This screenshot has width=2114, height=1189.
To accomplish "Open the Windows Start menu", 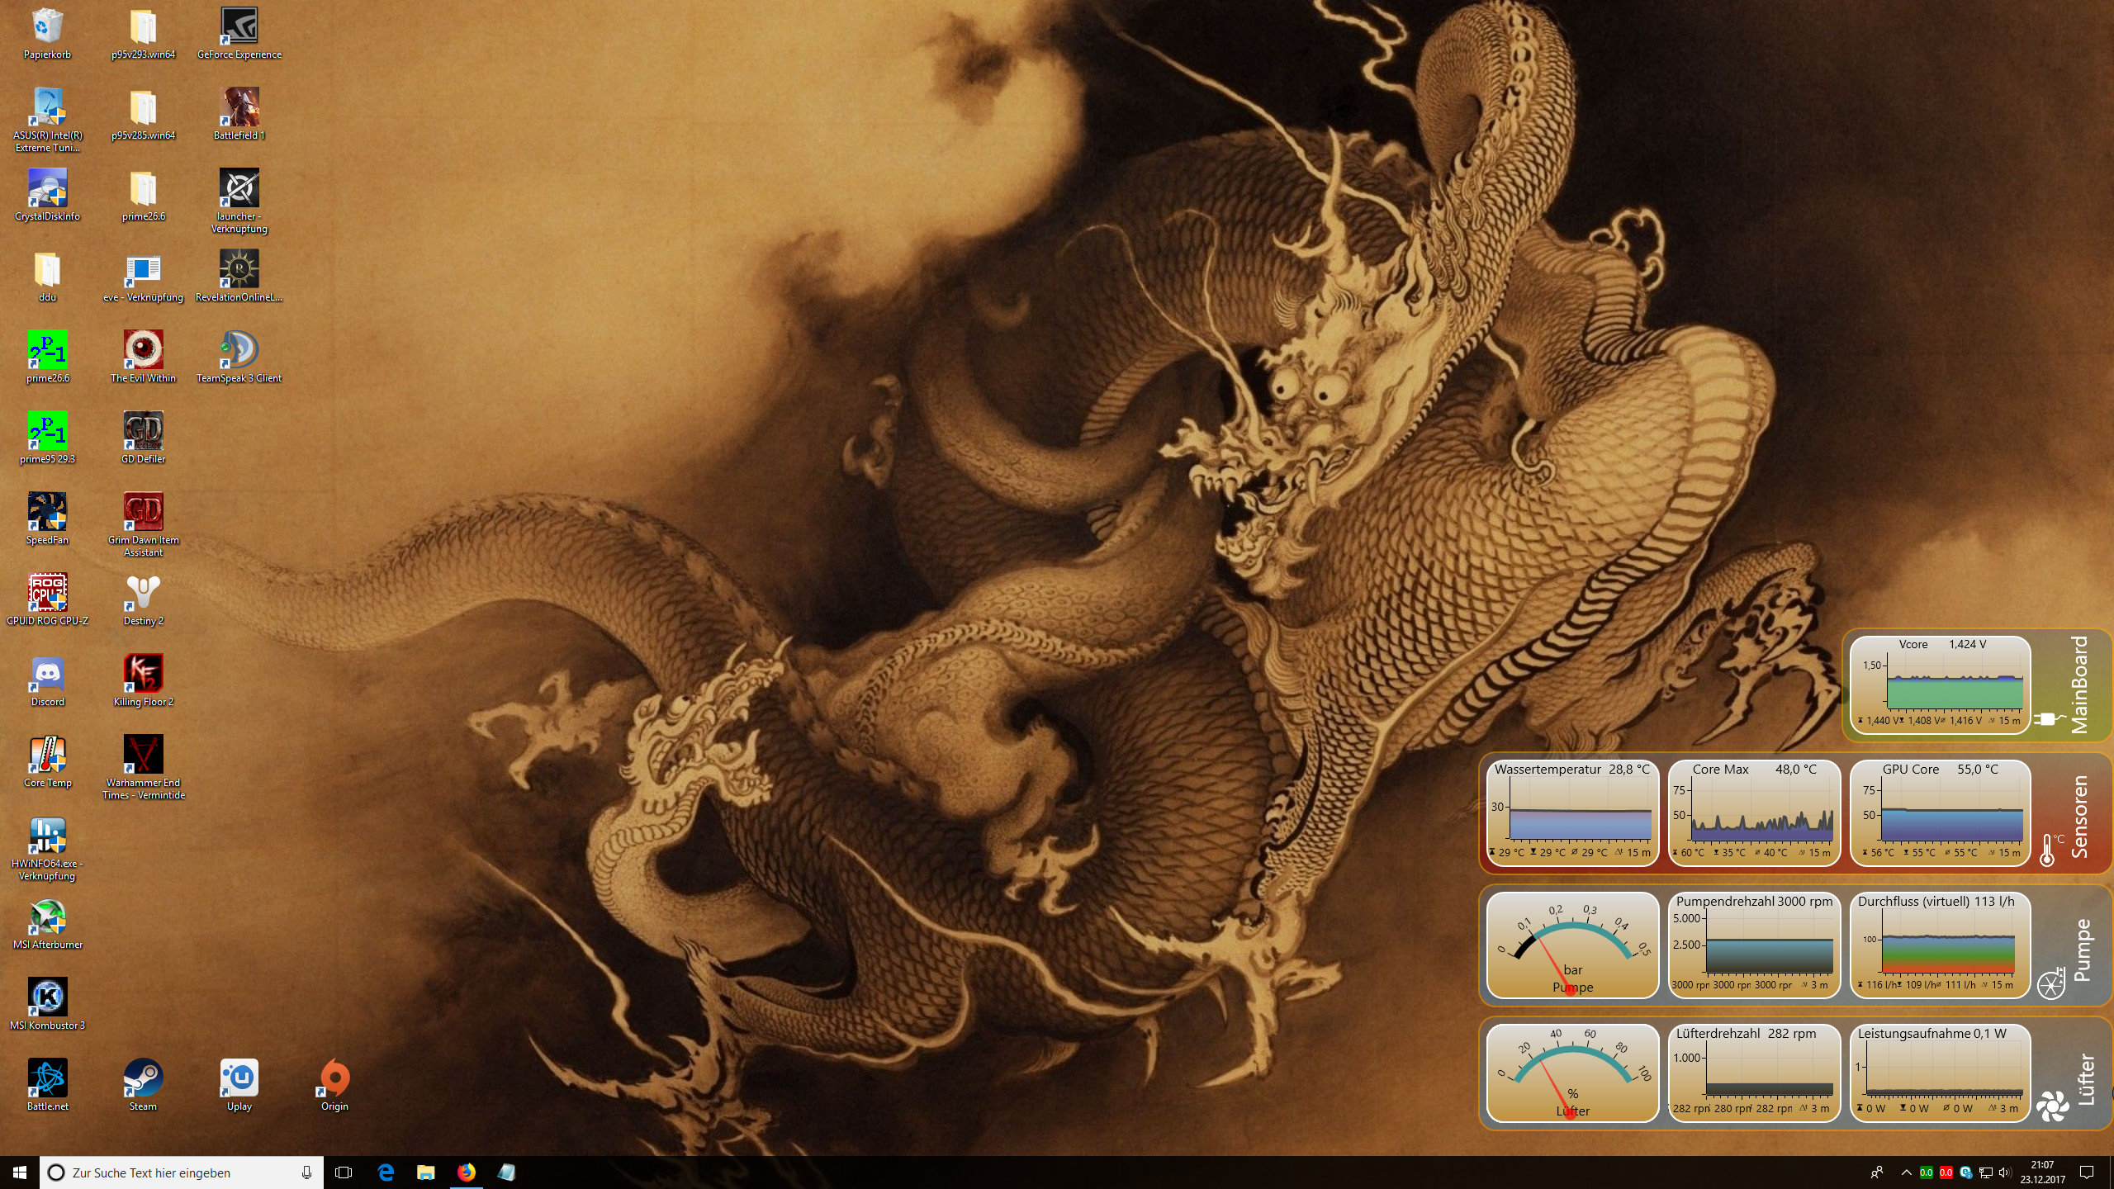I will pyautogui.click(x=20, y=1172).
